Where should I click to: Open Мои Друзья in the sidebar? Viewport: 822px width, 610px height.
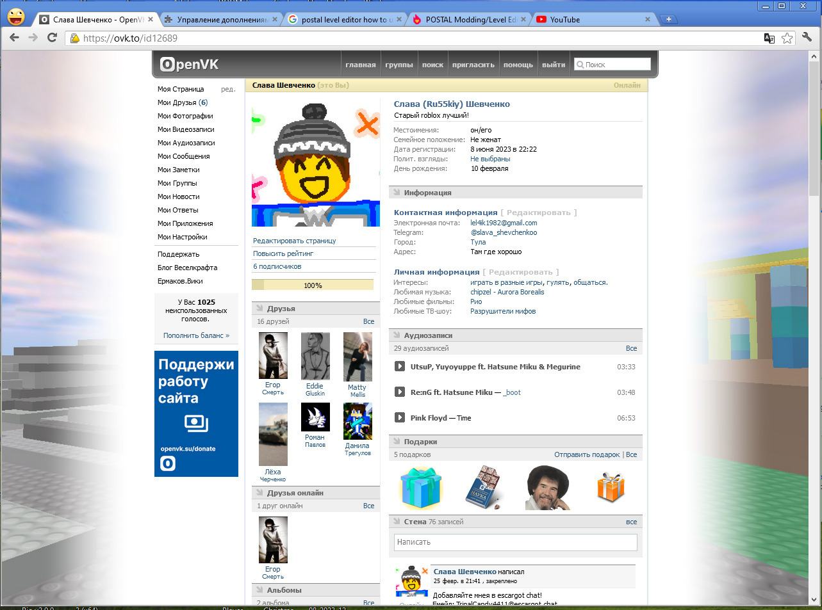point(183,102)
